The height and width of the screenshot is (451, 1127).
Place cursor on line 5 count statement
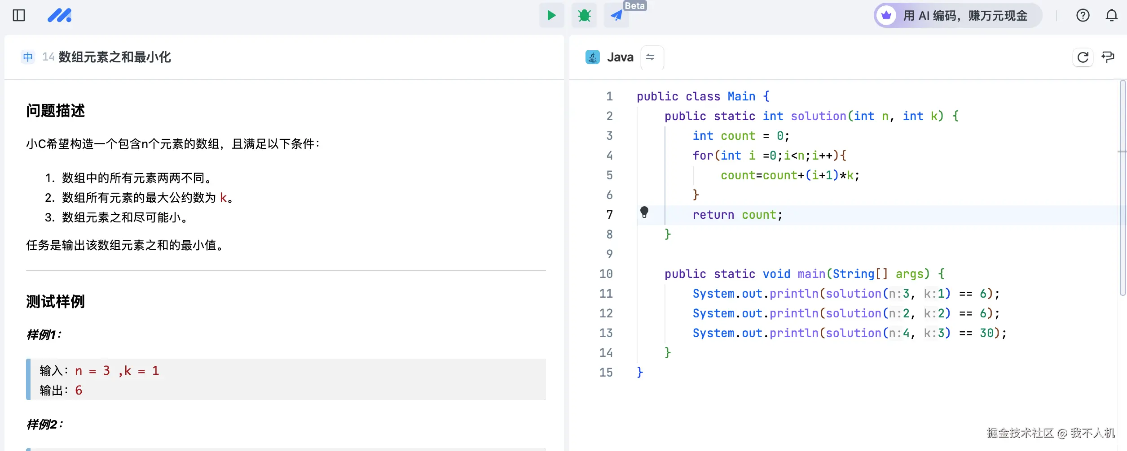click(789, 175)
